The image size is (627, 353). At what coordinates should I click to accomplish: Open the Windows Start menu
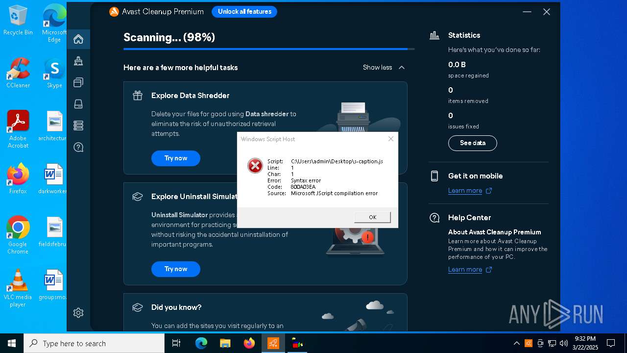(x=12, y=343)
